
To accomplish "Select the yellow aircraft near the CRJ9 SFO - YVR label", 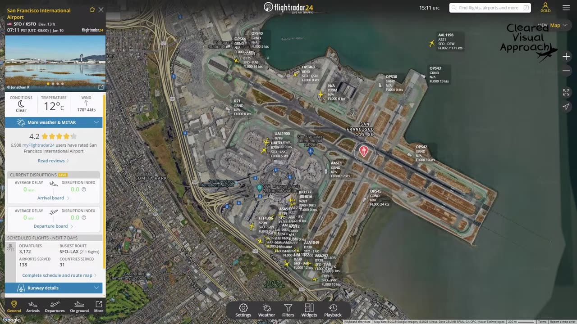I will tap(315, 279).
